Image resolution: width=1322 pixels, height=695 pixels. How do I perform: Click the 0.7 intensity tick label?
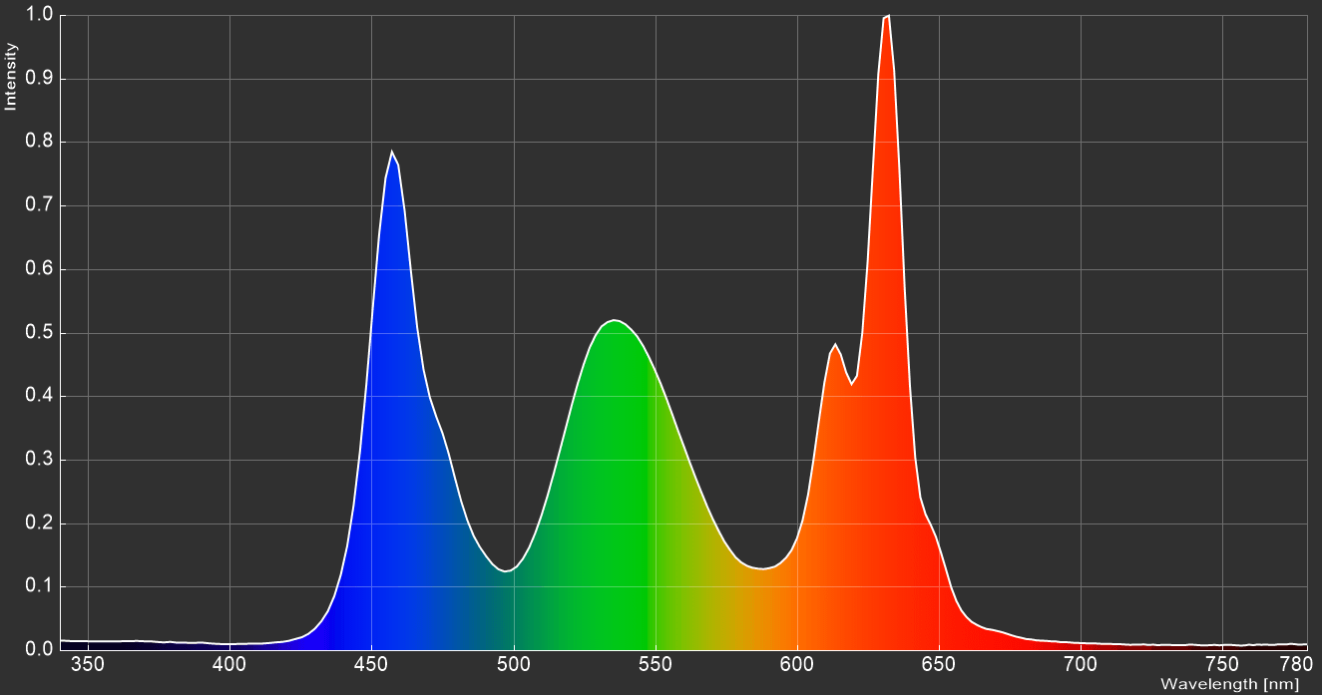tap(41, 205)
